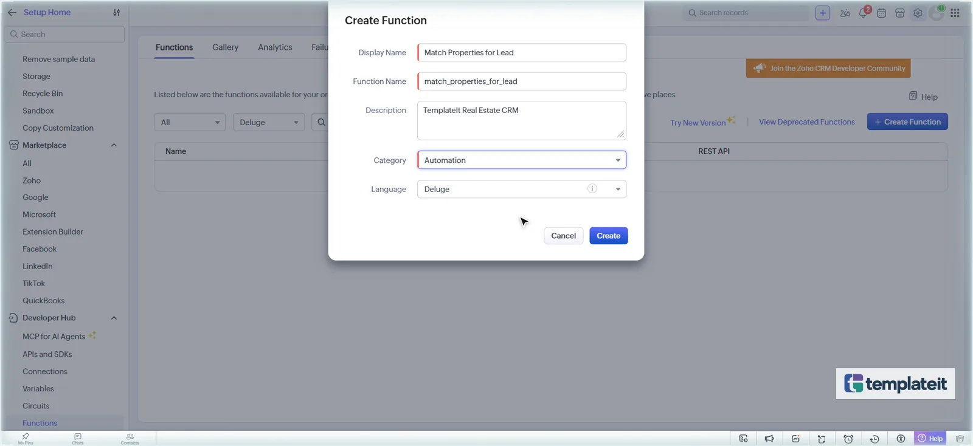Click the Description text area
The width and height of the screenshot is (973, 446).
click(522, 120)
